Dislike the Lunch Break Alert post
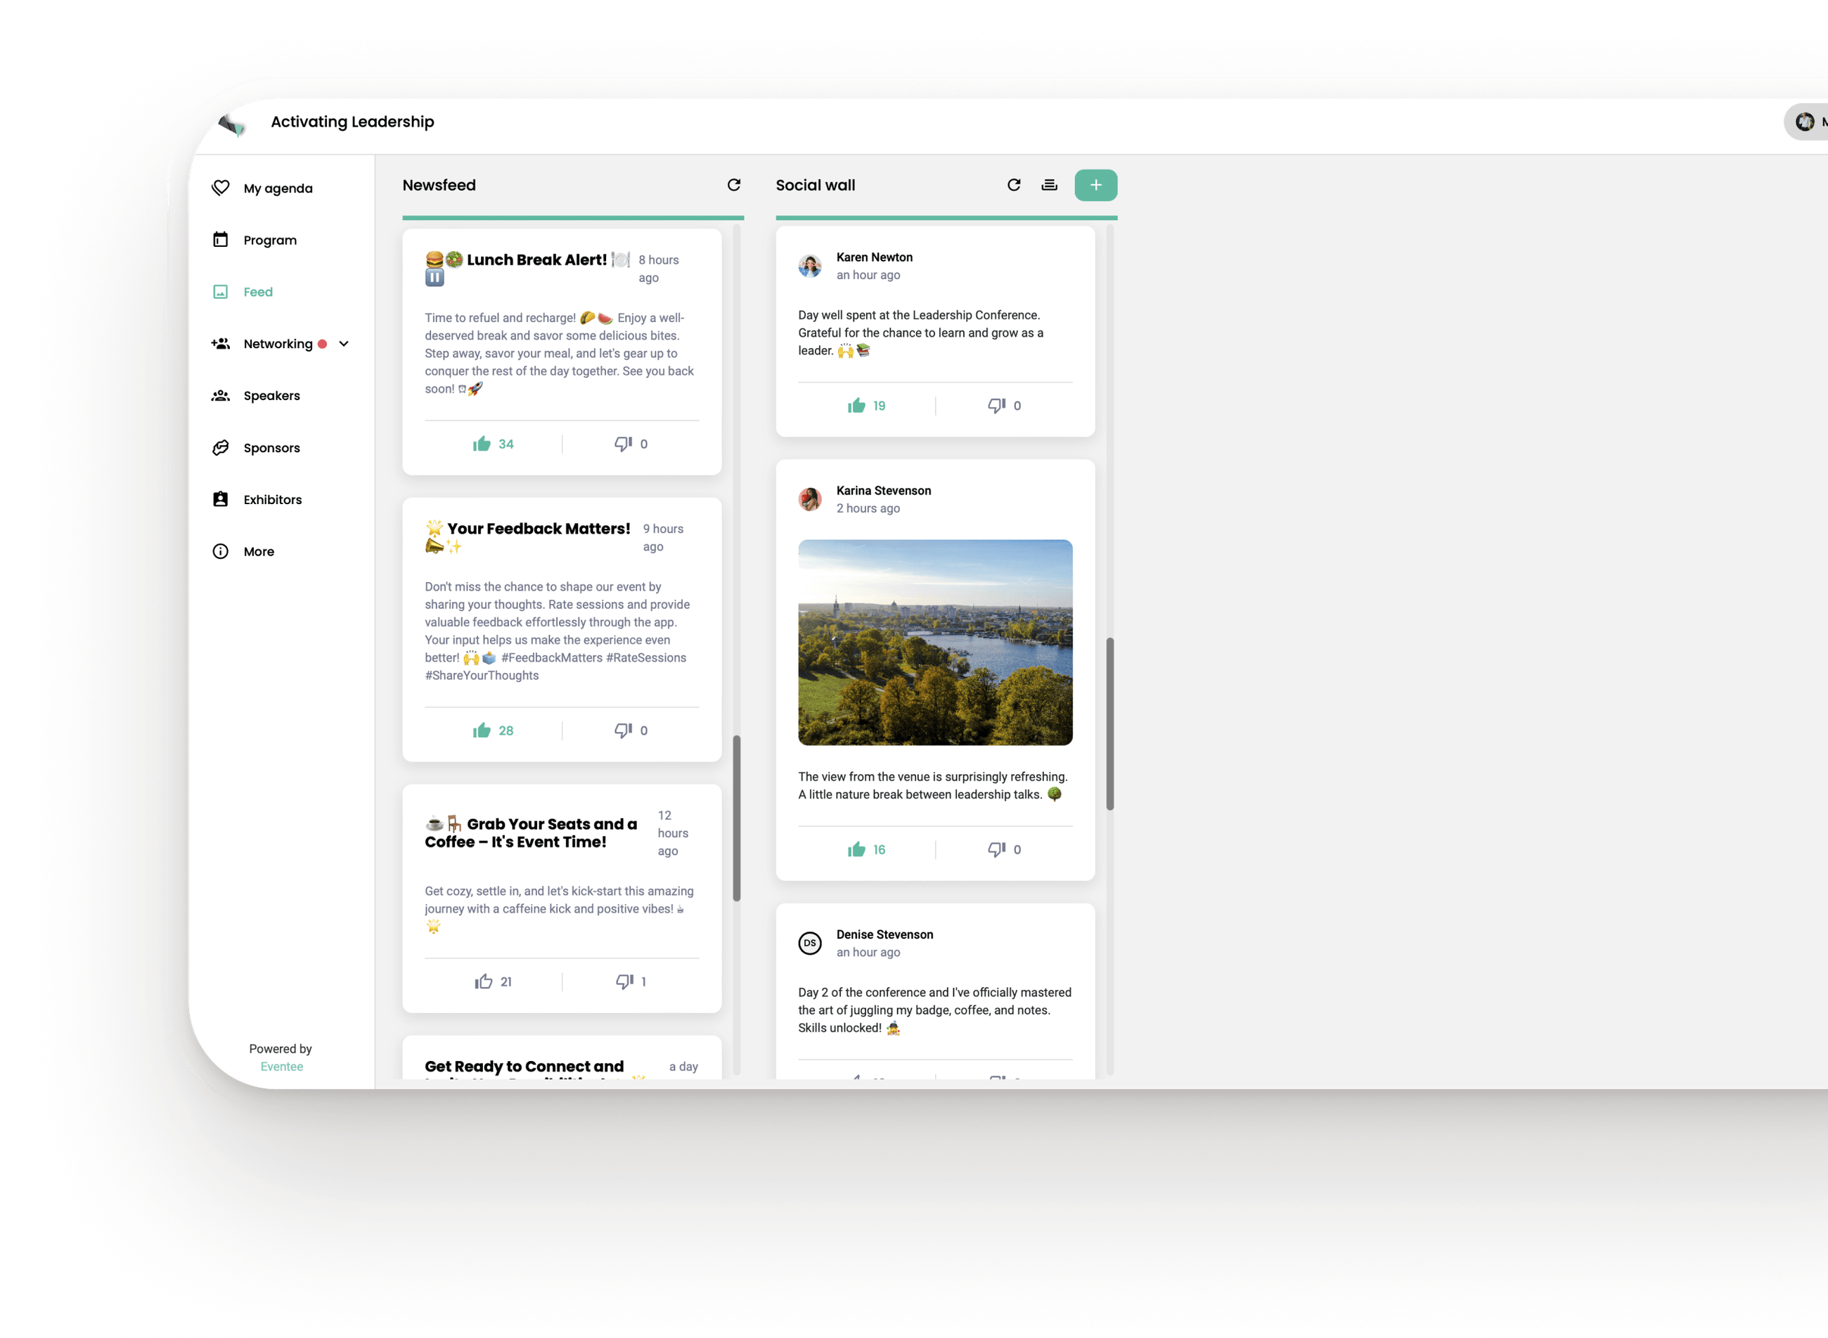Viewport: 1828px width, 1338px height. [x=622, y=443]
